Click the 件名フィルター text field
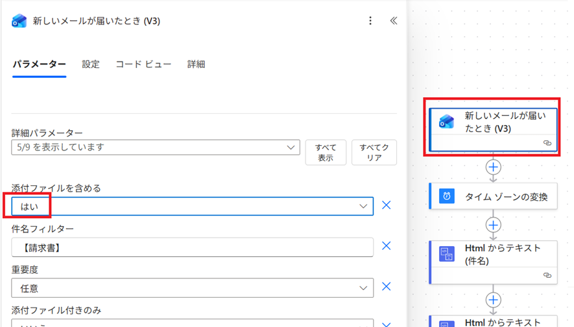574x327 pixels. 192,247
